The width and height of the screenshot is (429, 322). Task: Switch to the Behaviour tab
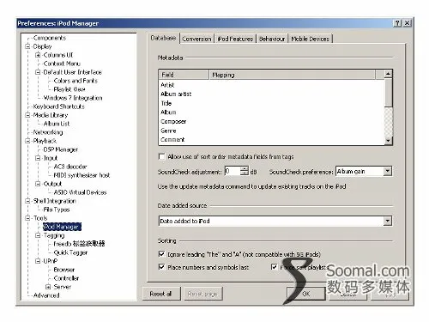[272, 39]
